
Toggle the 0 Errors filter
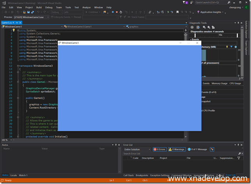[160, 149]
